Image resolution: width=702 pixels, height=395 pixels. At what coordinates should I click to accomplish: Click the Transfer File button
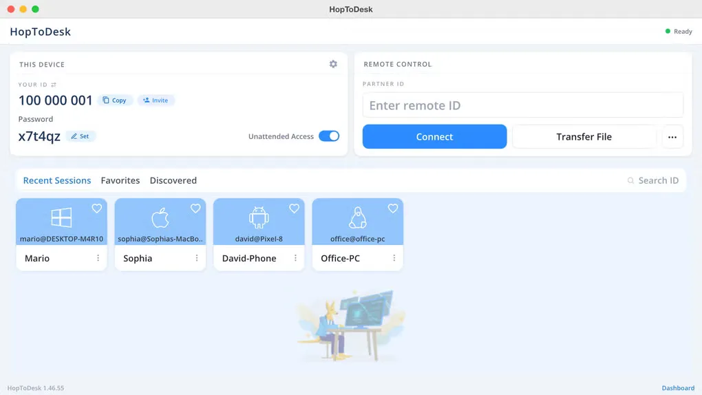584,136
